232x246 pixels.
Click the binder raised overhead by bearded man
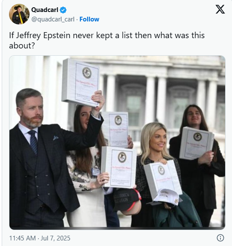pyautogui.click(x=80, y=82)
